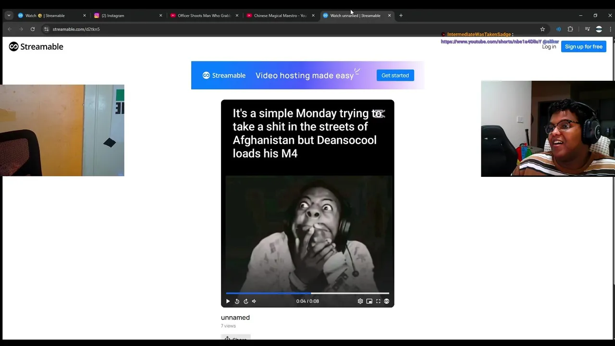Close the Officer Shoots Man tab
The image size is (615, 346).
(237, 15)
